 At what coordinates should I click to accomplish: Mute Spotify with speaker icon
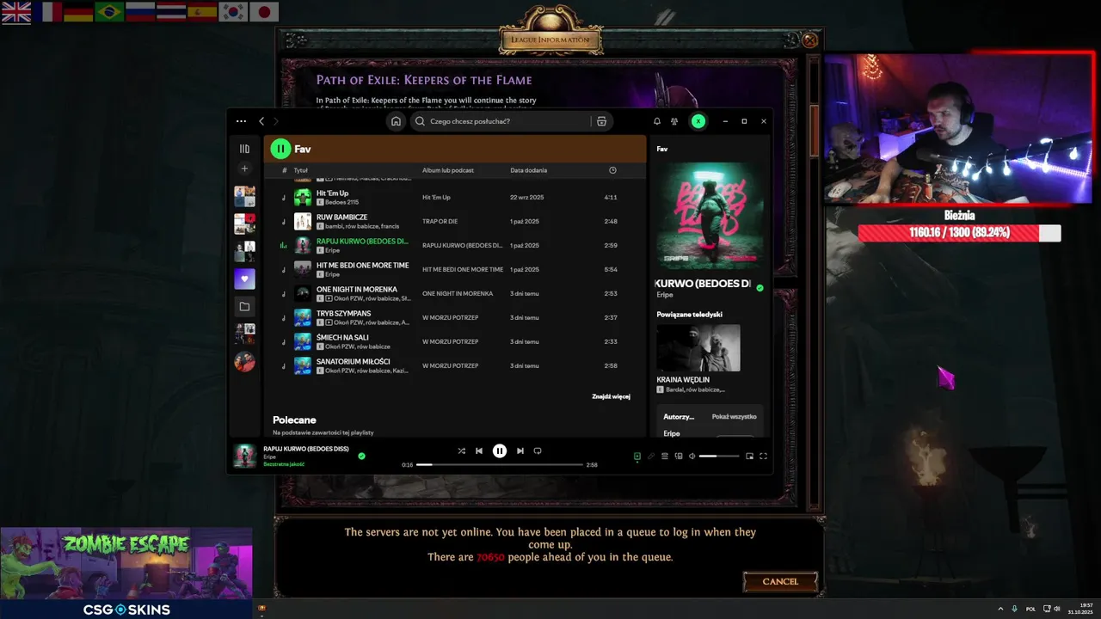(x=692, y=457)
